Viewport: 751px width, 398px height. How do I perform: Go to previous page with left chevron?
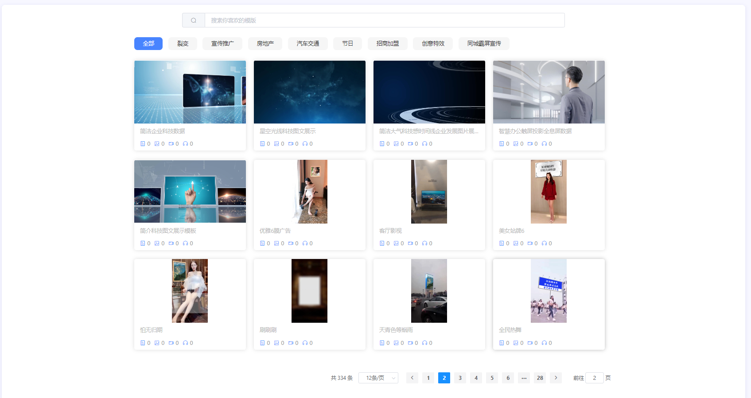click(x=412, y=378)
